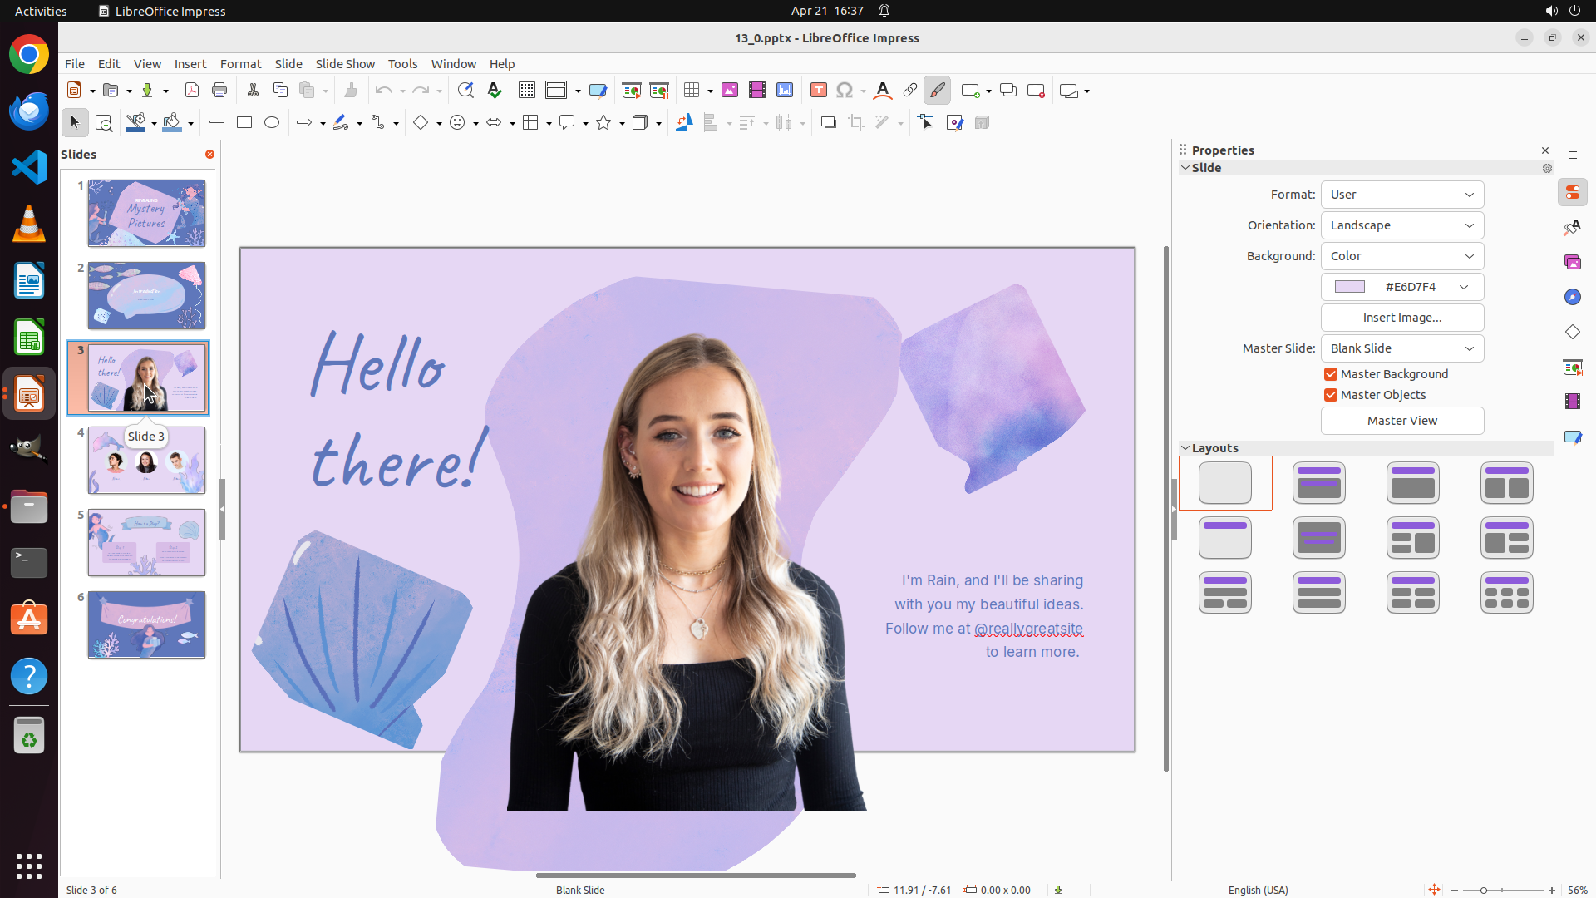Select the Ellipse drawing tool
The image size is (1596, 898).
pyautogui.click(x=272, y=123)
